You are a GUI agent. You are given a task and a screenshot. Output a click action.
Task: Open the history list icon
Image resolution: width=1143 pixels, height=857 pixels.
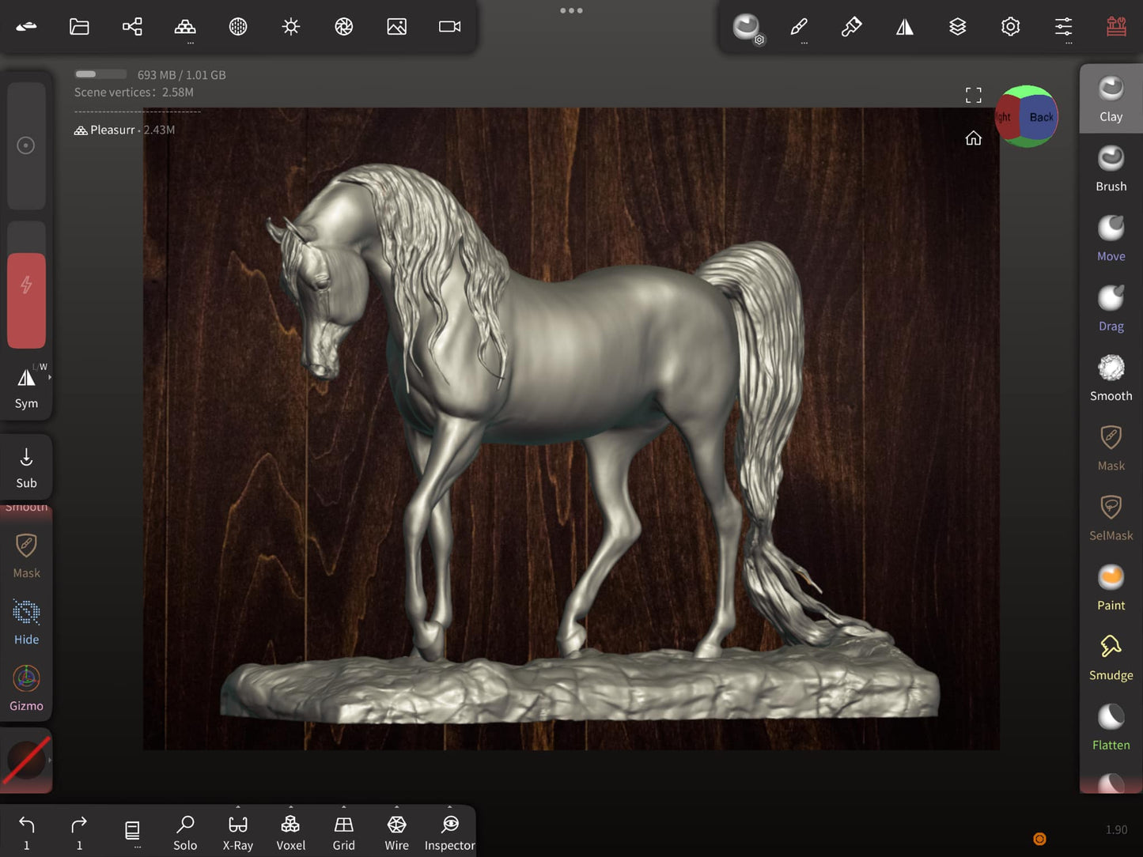click(x=132, y=832)
